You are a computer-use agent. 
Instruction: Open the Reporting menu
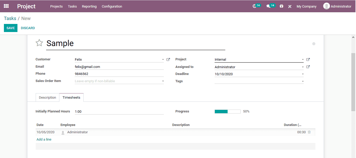(89, 6)
